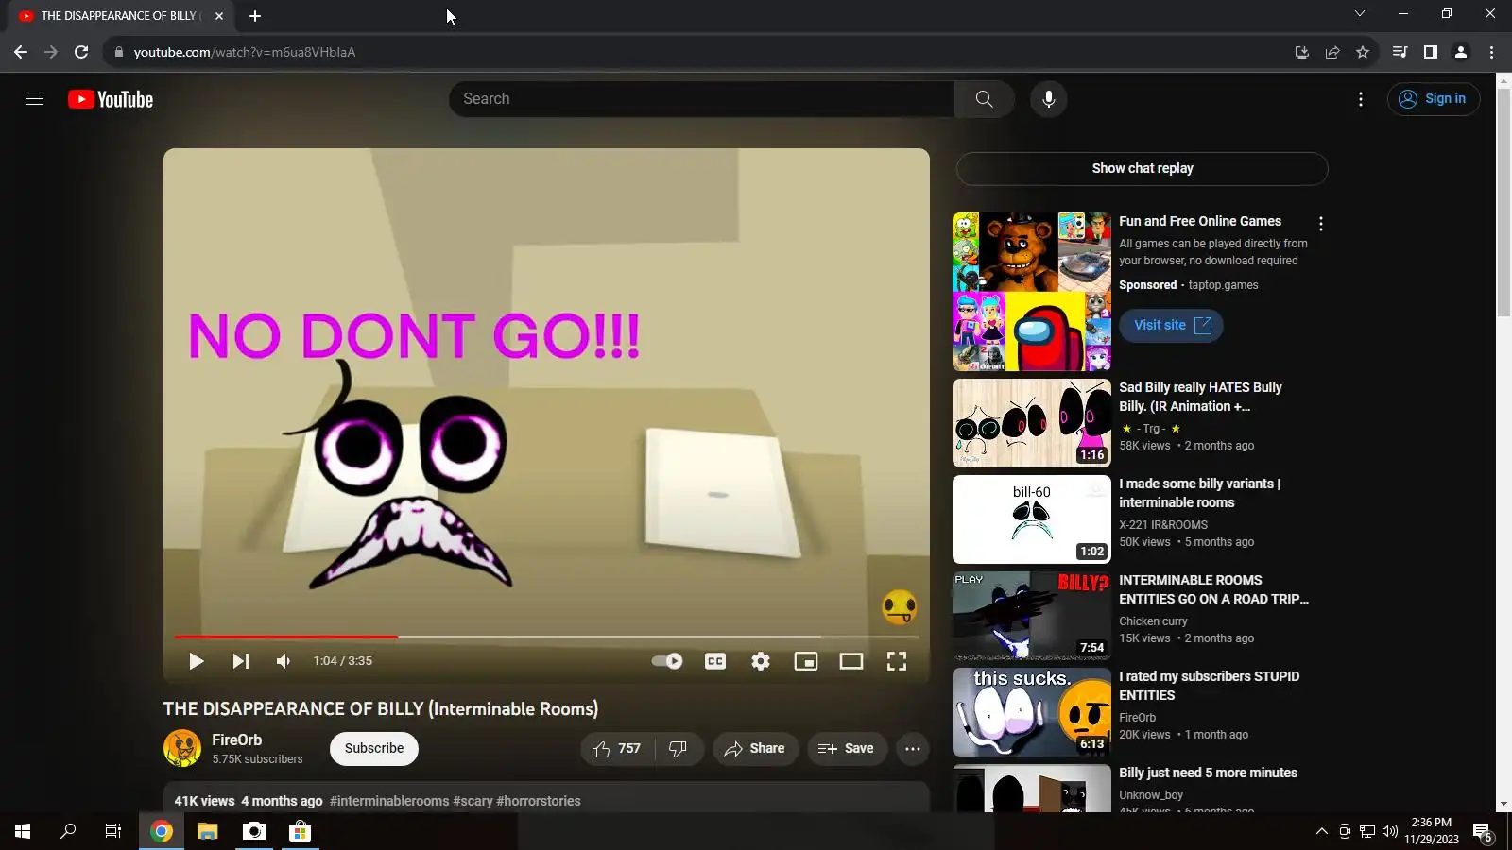The width and height of the screenshot is (1512, 850).
Task: Like the video with 757 likes
Action: click(616, 749)
